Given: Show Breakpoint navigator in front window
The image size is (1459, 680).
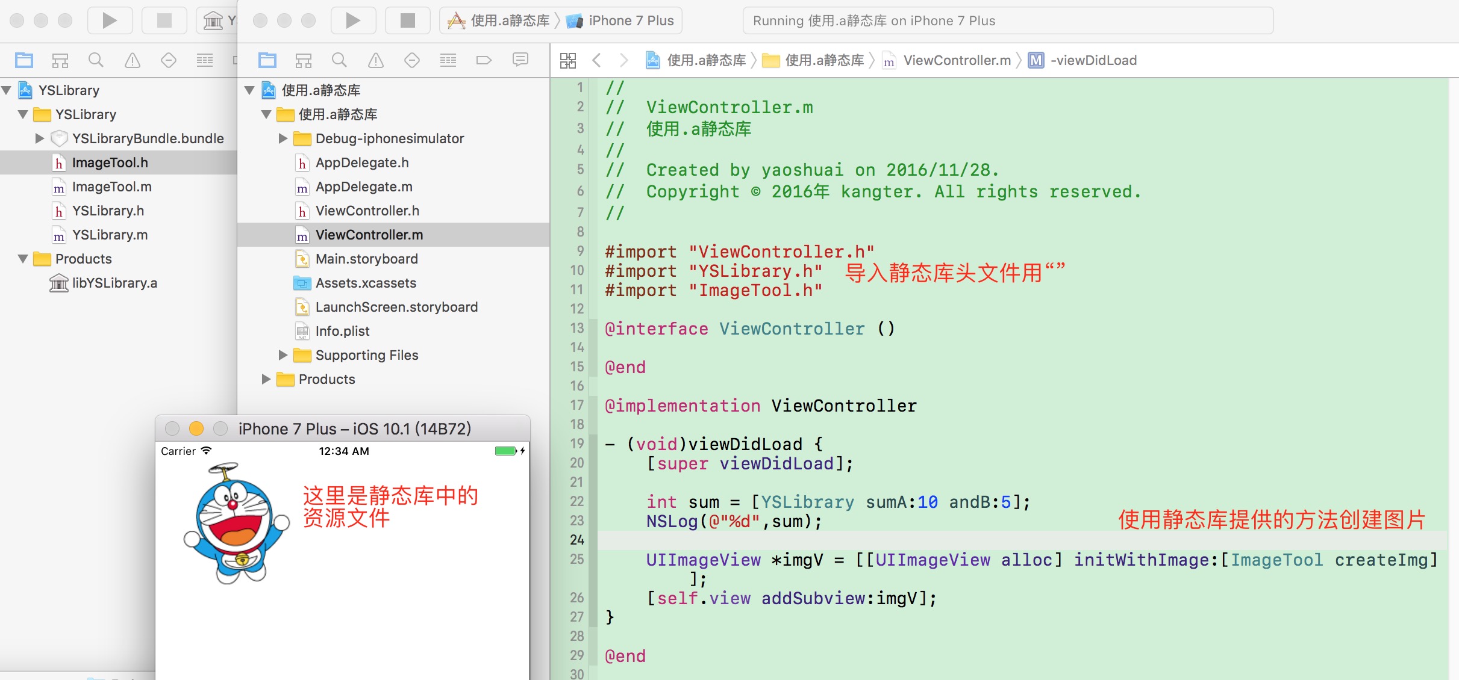Looking at the screenshot, I should point(484,60).
